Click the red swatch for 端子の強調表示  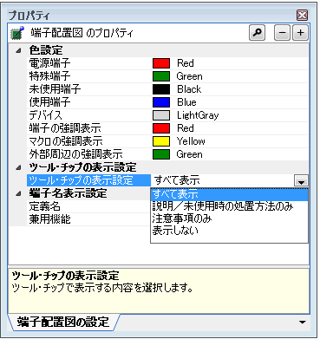click(161, 128)
